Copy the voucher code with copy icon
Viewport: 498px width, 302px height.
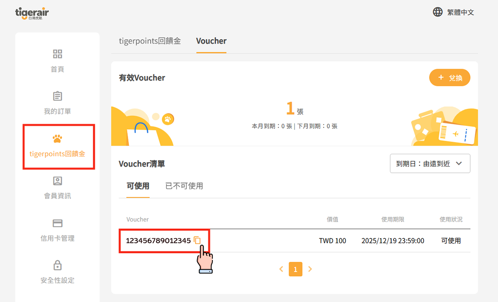tap(197, 241)
